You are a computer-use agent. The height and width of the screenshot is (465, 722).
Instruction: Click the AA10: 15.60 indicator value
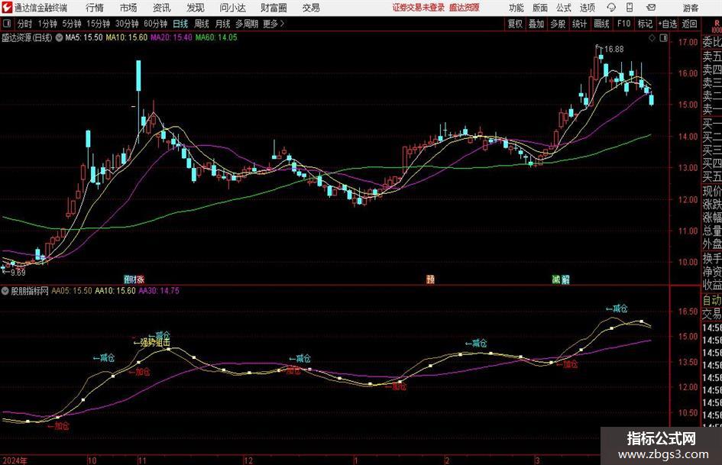(x=115, y=291)
